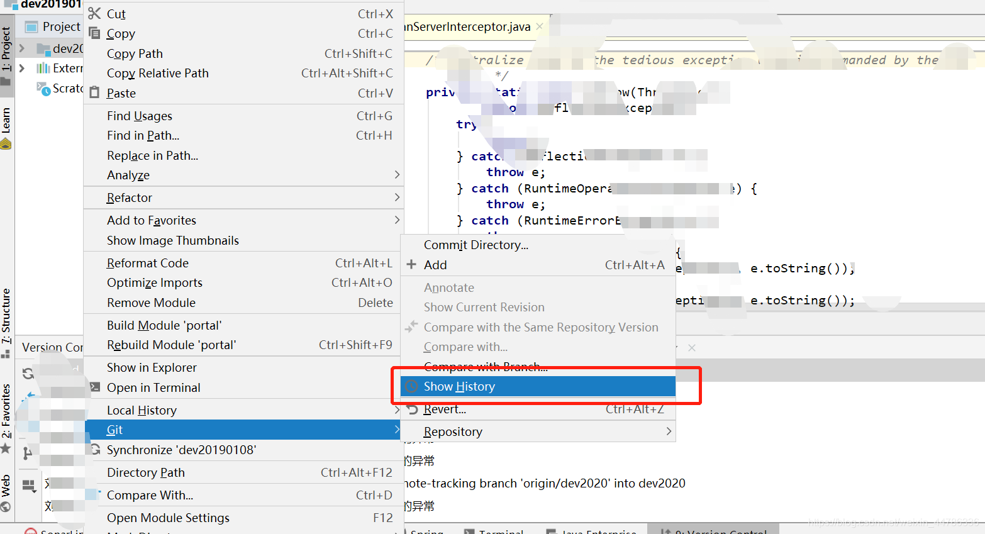Select Annotate in Git submenu
Viewport: 985px width, 534px height.
click(x=538, y=287)
